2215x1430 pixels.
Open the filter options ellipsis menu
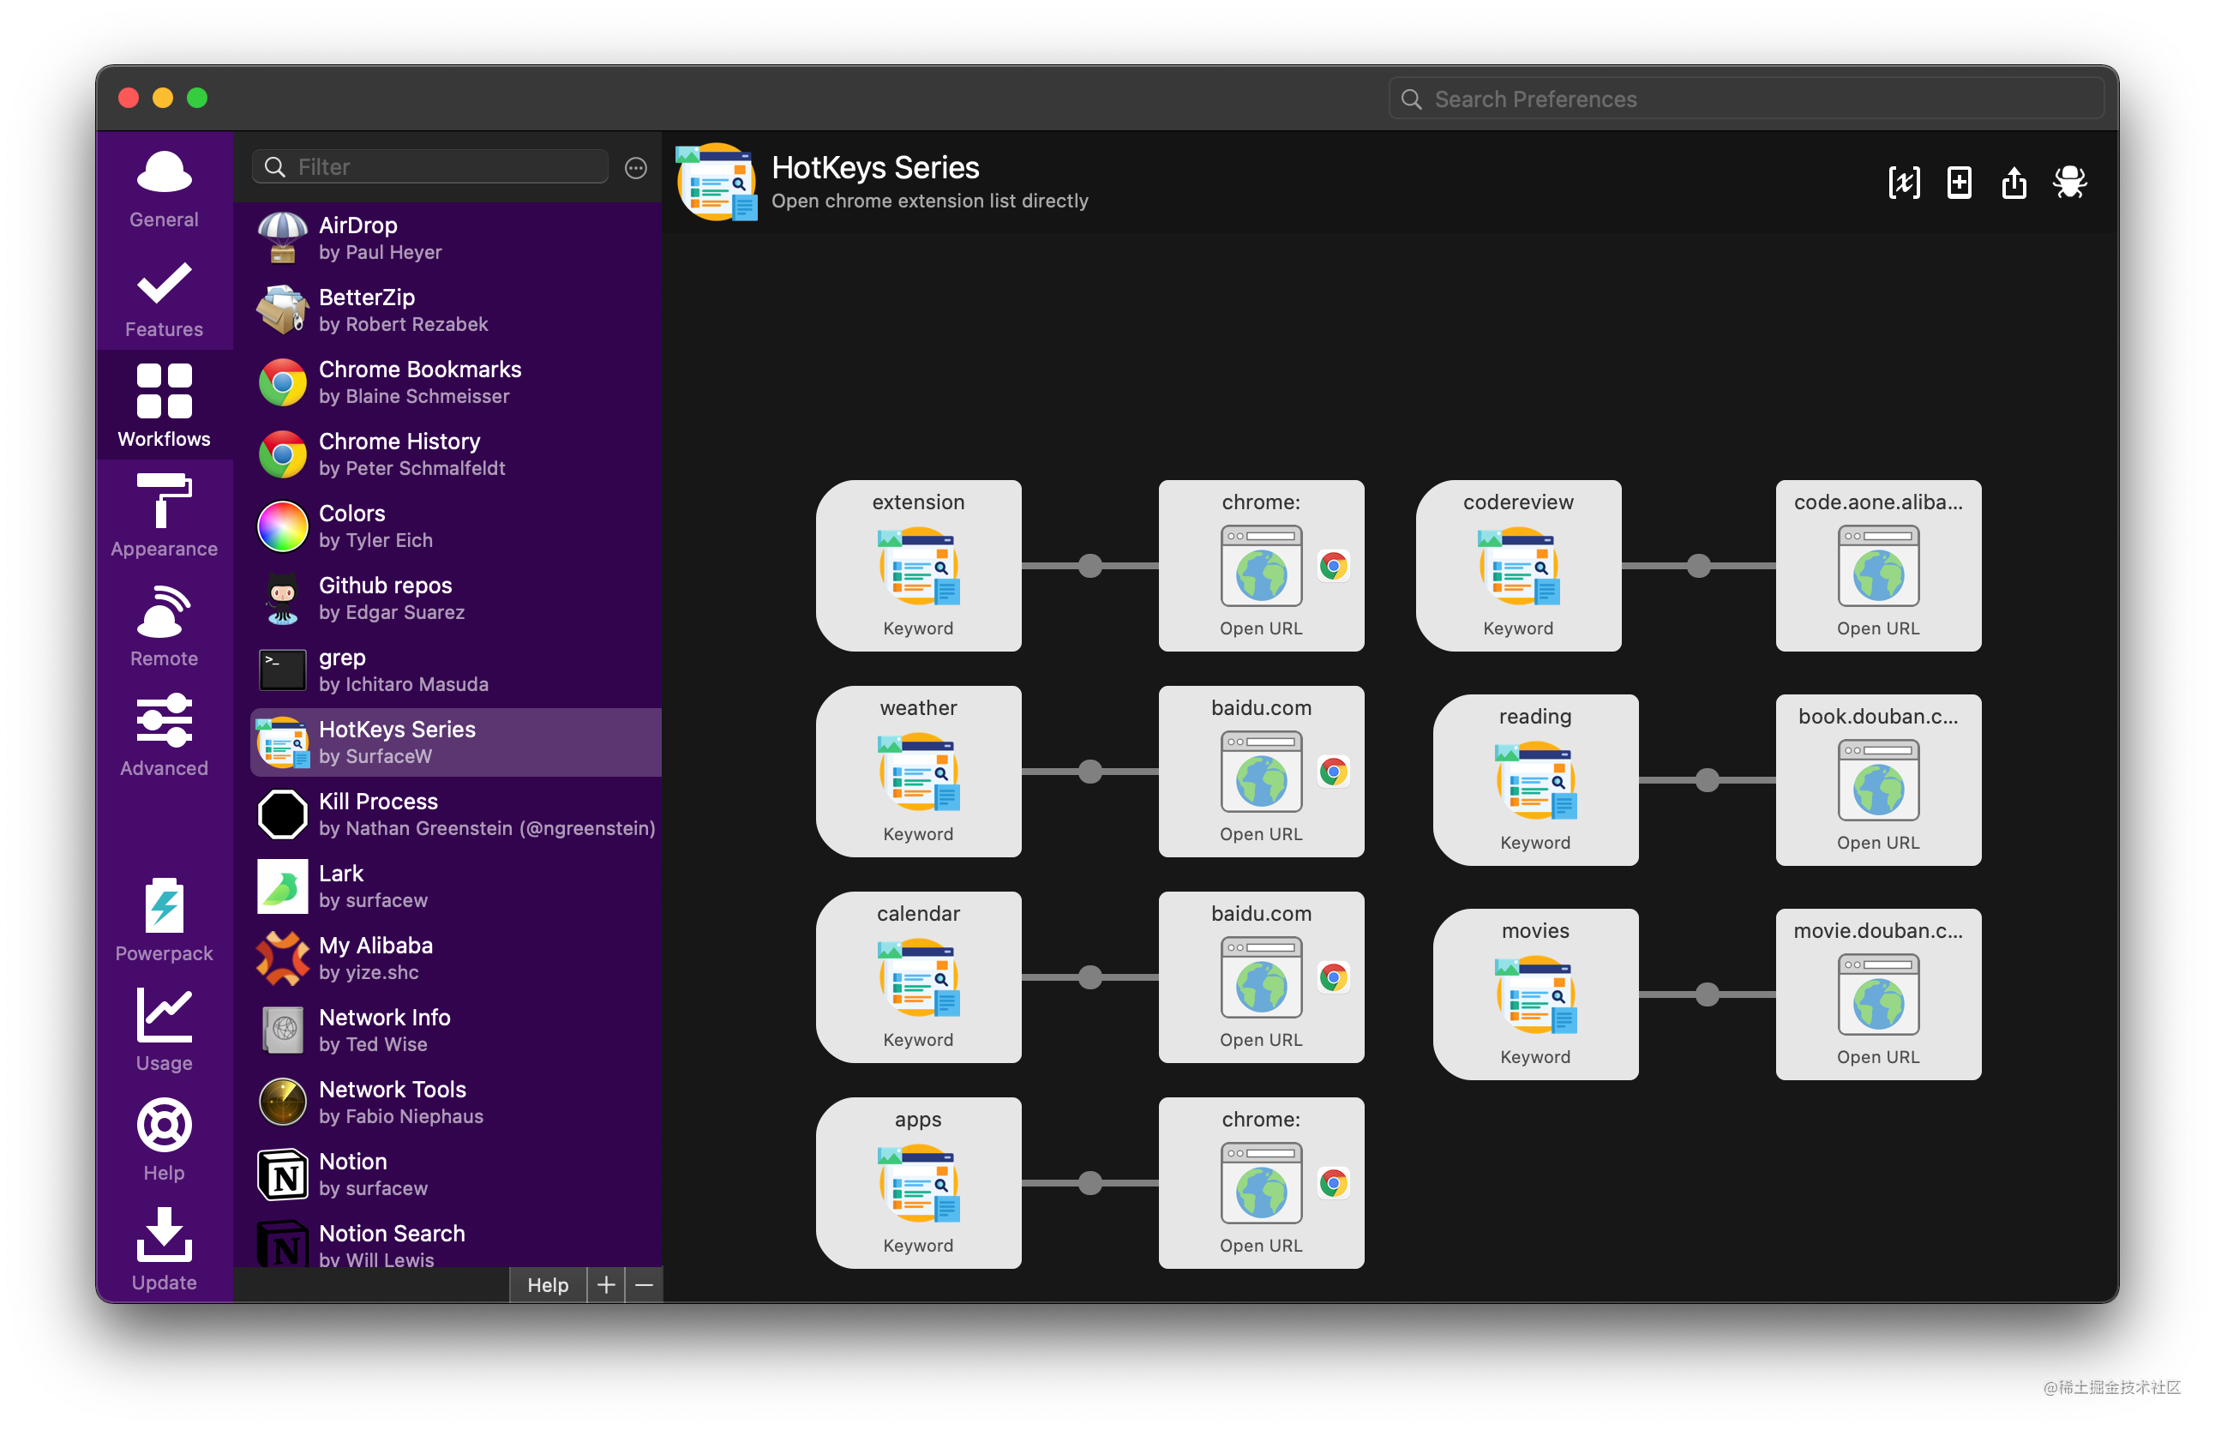point(635,167)
